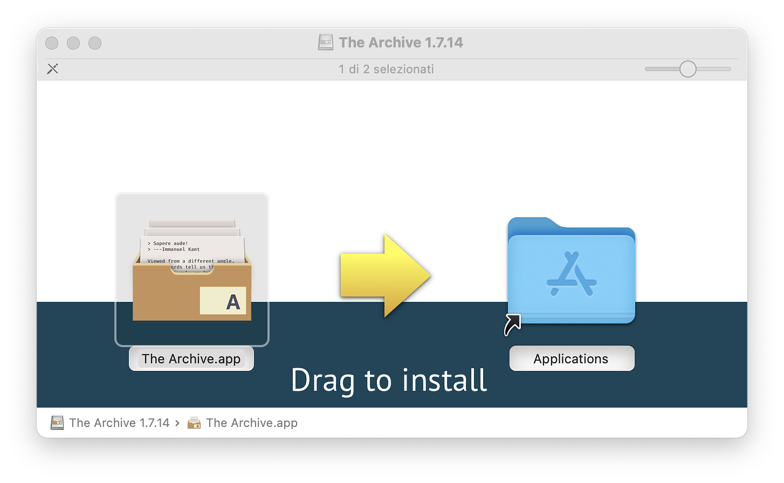Click the 'The Archive.app' file name label
This screenshot has height=483, width=784.
[x=191, y=358]
